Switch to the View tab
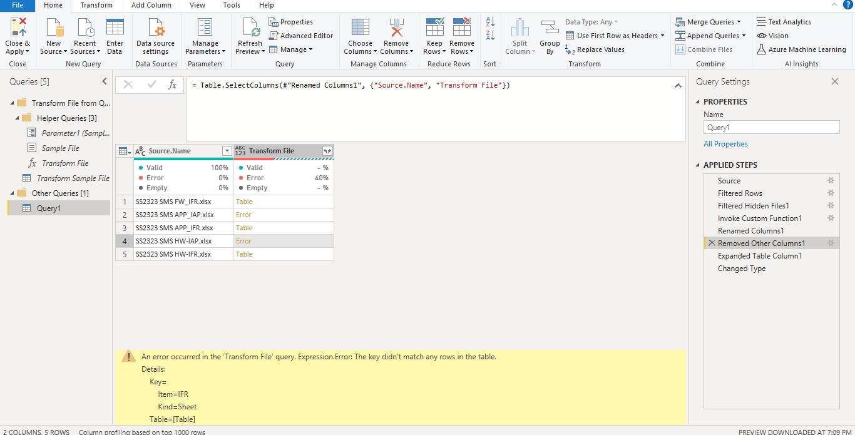 click(x=197, y=5)
